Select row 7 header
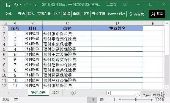Viewport: 170px width, 103px height. pyautogui.click(x=4, y=60)
